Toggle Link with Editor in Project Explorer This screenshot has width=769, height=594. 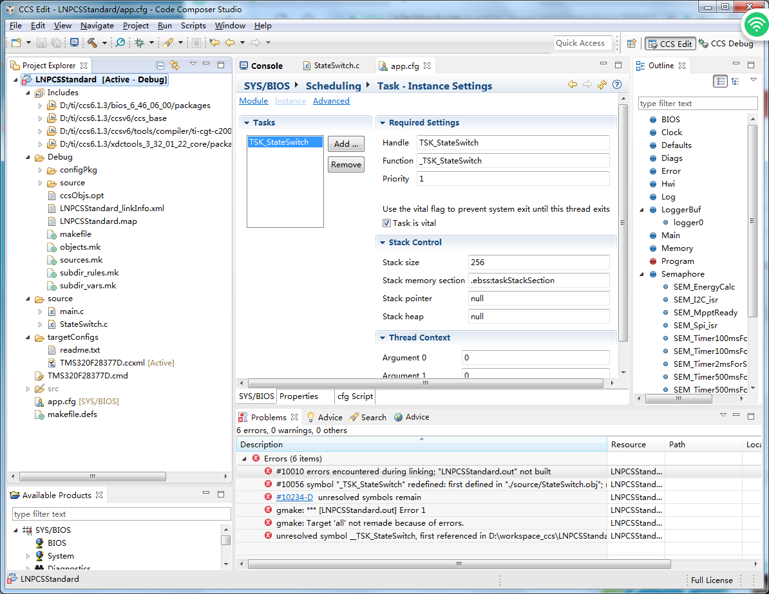click(175, 65)
